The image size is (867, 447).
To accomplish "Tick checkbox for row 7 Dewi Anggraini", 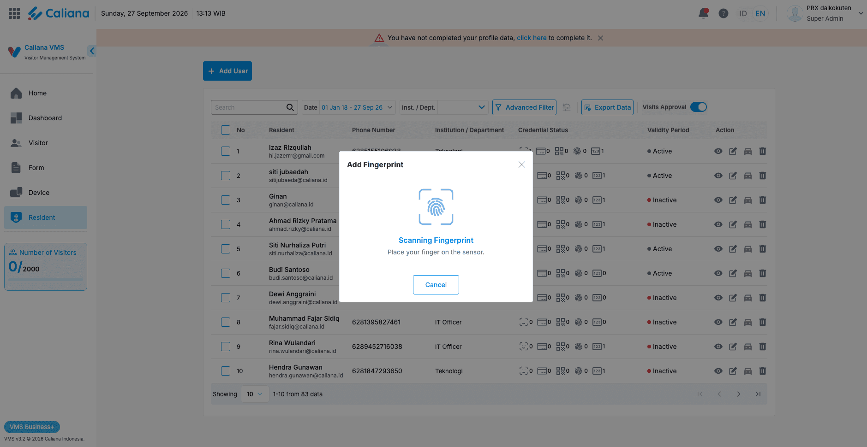I will pyautogui.click(x=226, y=298).
